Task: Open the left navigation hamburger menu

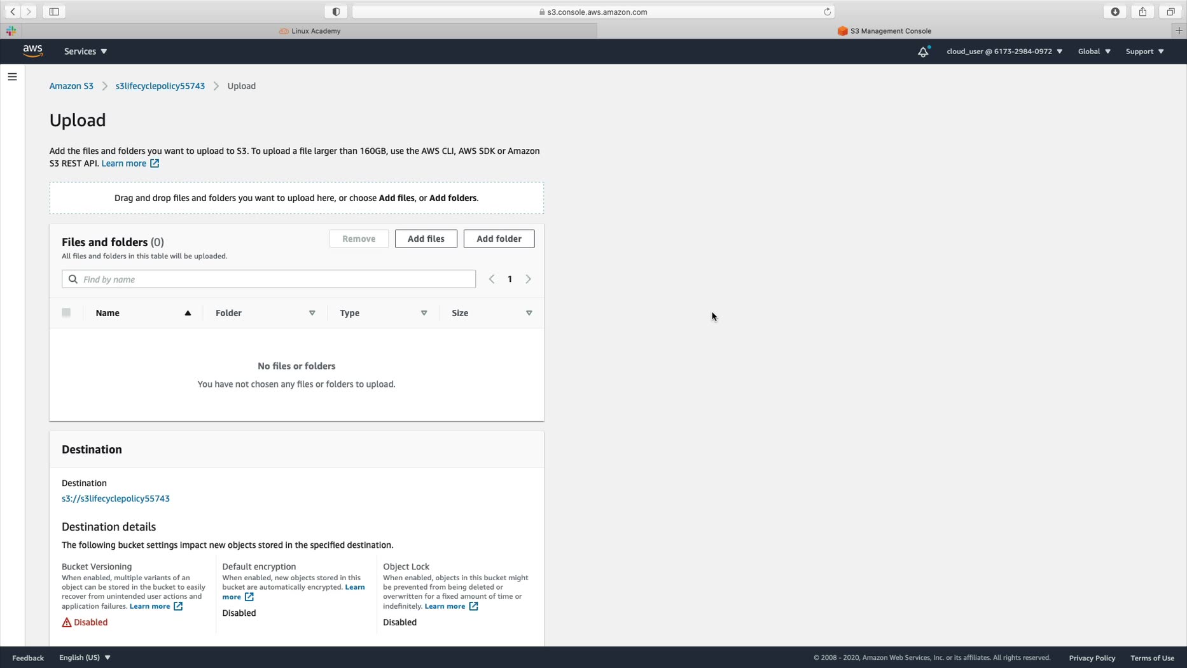Action: point(12,77)
